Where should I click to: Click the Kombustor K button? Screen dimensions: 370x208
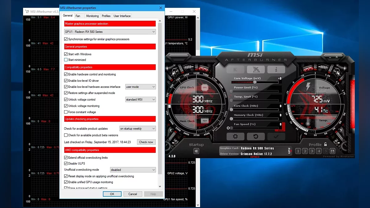[x=235, y=69]
